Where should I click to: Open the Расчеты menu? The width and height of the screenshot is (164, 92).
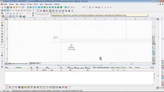30,4
